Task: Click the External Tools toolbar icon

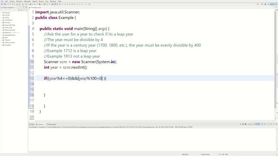Action: tap(40, 4)
